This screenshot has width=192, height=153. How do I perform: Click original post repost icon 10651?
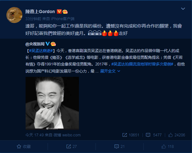coord(131,135)
